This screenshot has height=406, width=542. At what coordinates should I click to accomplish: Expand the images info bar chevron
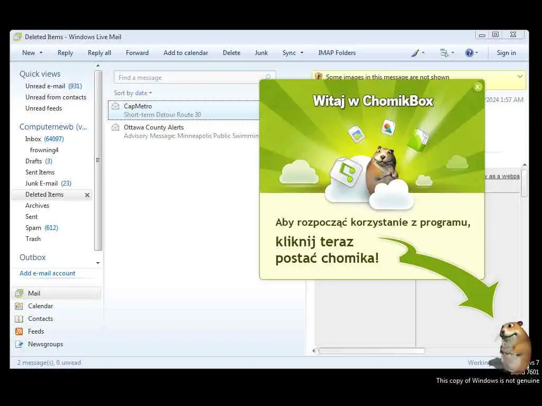coord(520,77)
